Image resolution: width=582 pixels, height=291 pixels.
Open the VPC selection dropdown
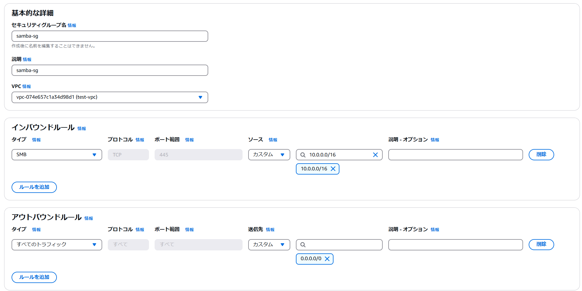110,97
